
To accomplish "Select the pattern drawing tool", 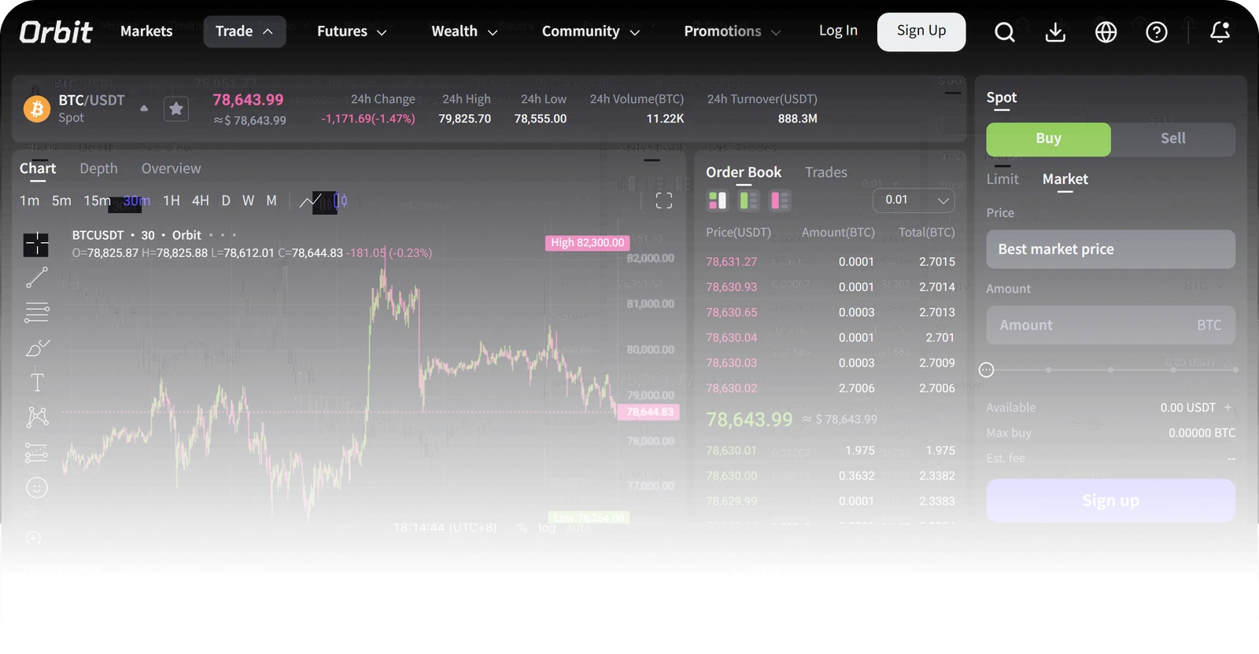I will [x=37, y=417].
